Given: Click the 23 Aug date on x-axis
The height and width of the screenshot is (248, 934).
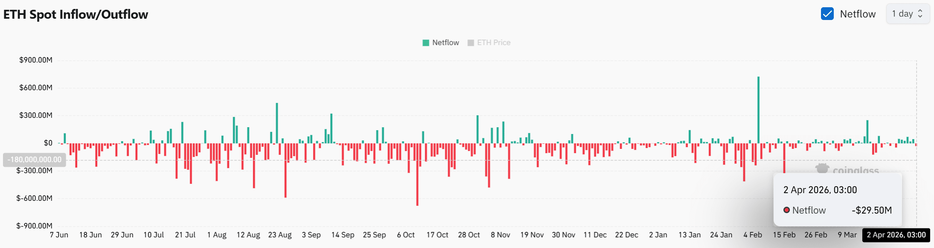Looking at the screenshot, I should point(280,235).
